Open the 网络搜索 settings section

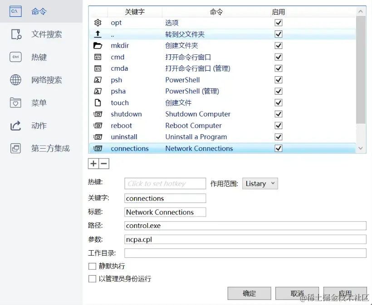pos(41,80)
